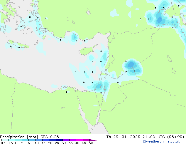Click the magenta 45–50 mm legend swatch

pos(86,140)
